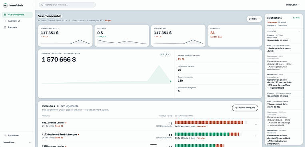Open the 4911 avenue Laurier building row
305x147 pixels.
pos(150,124)
